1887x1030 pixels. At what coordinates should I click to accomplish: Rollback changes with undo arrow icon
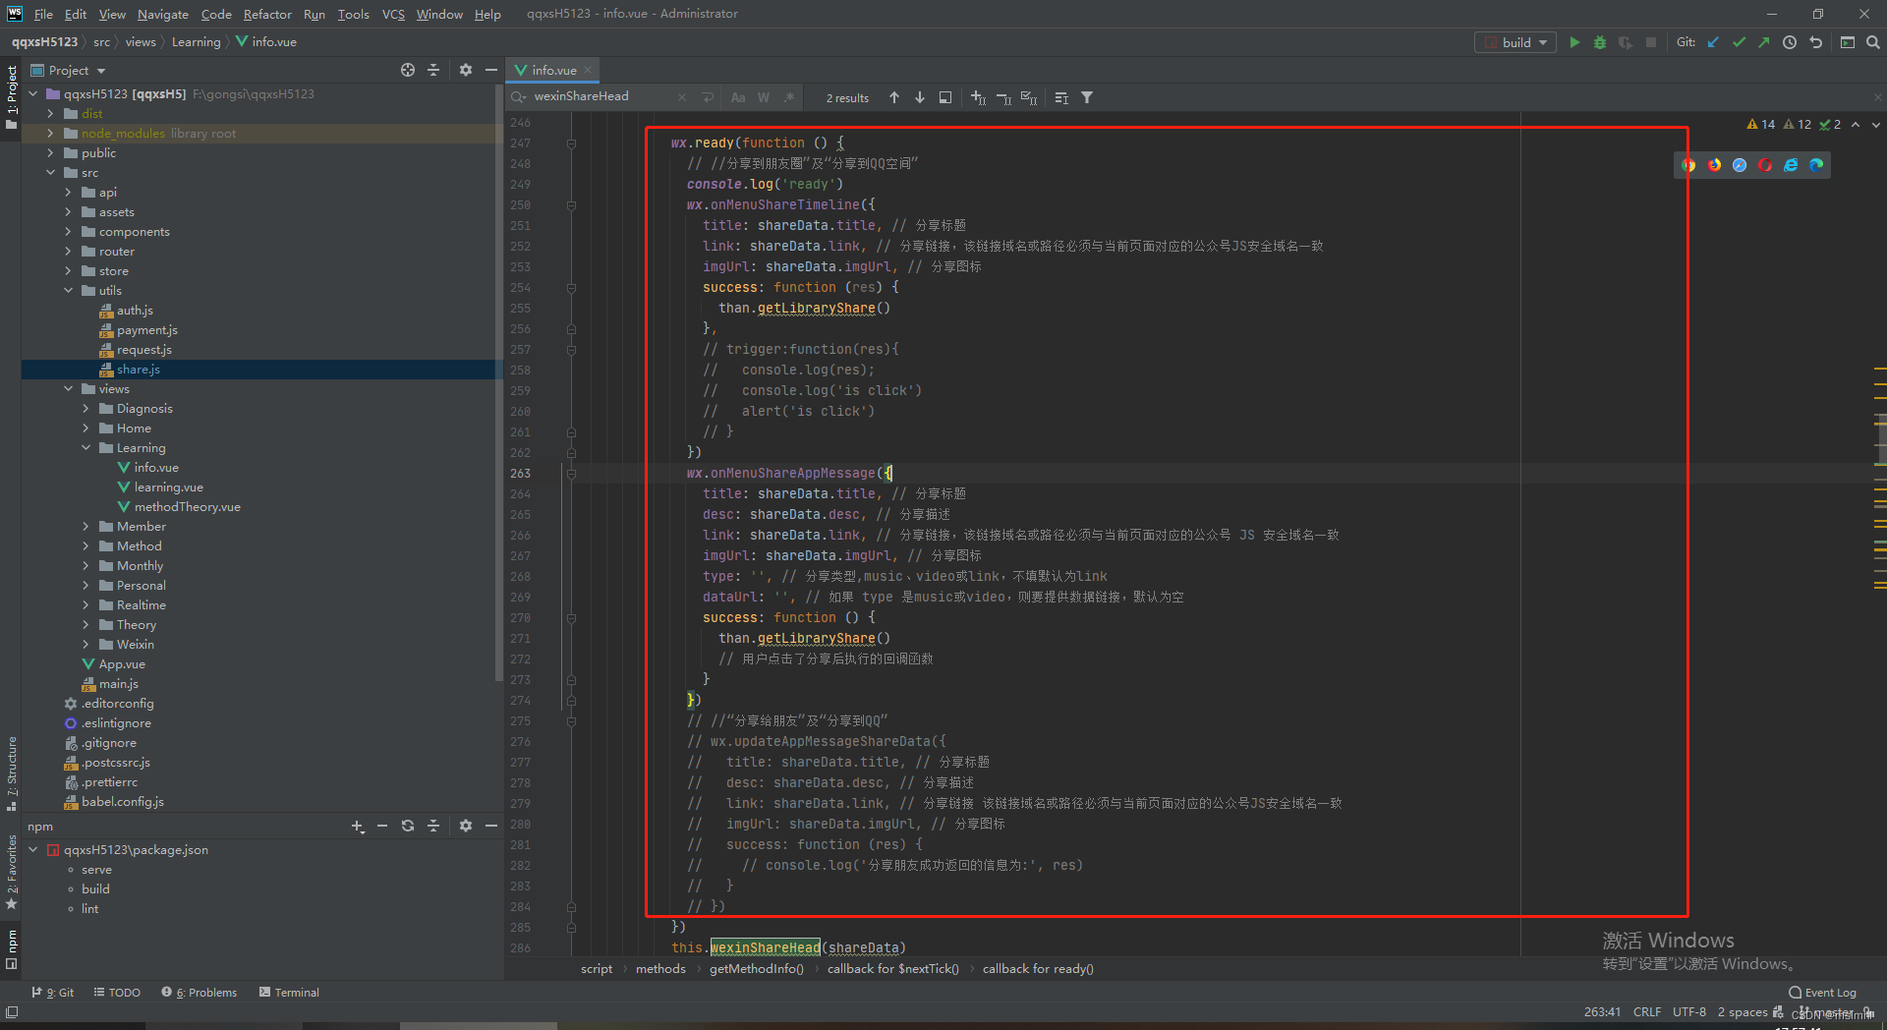(x=1815, y=42)
